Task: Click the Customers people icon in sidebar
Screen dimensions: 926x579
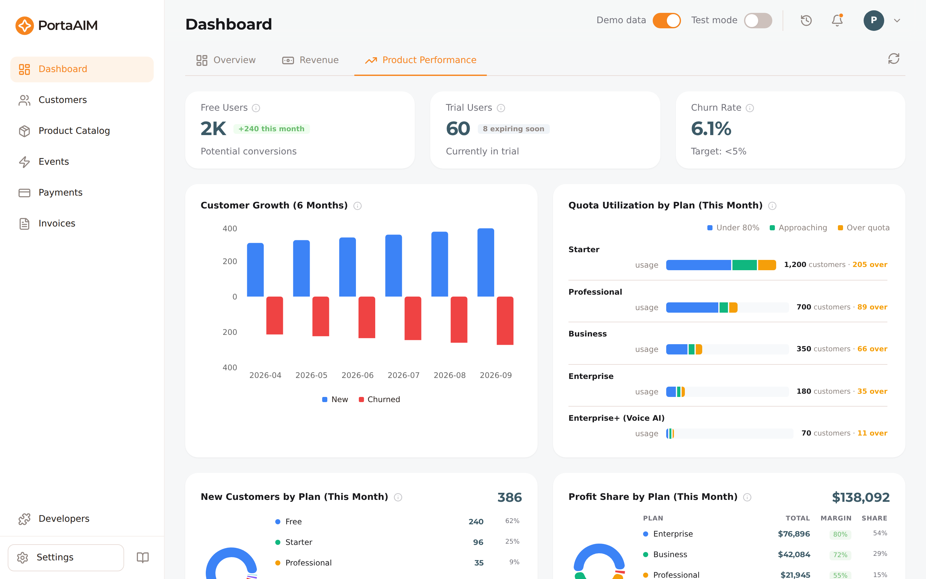Action: pos(24,100)
